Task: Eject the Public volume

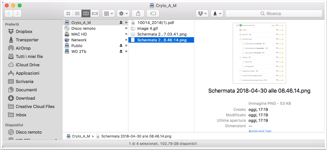Action: tap(121, 46)
